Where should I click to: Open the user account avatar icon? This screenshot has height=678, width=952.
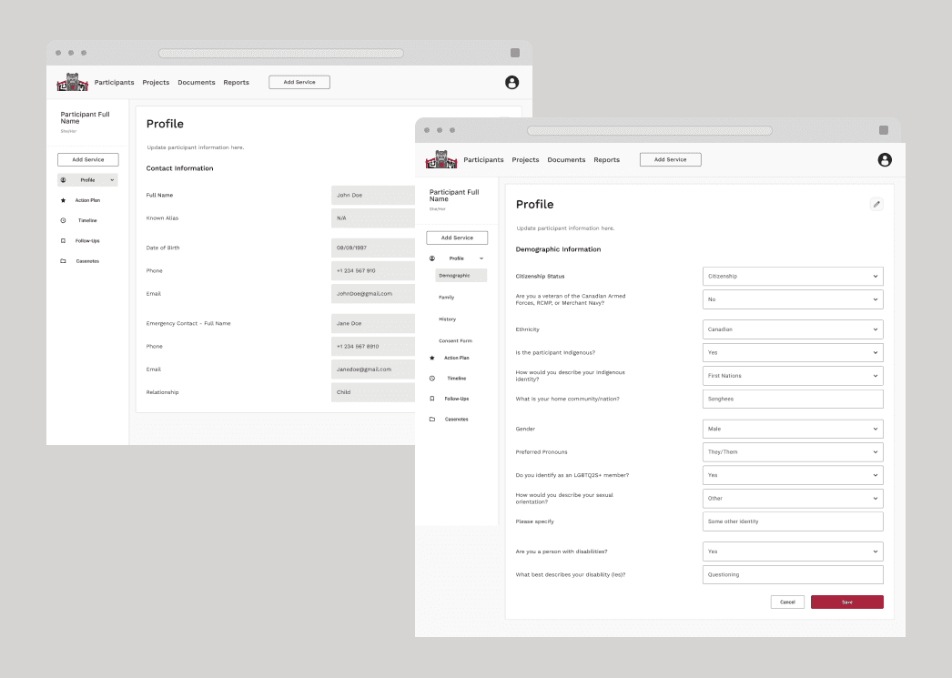[885, 159]
